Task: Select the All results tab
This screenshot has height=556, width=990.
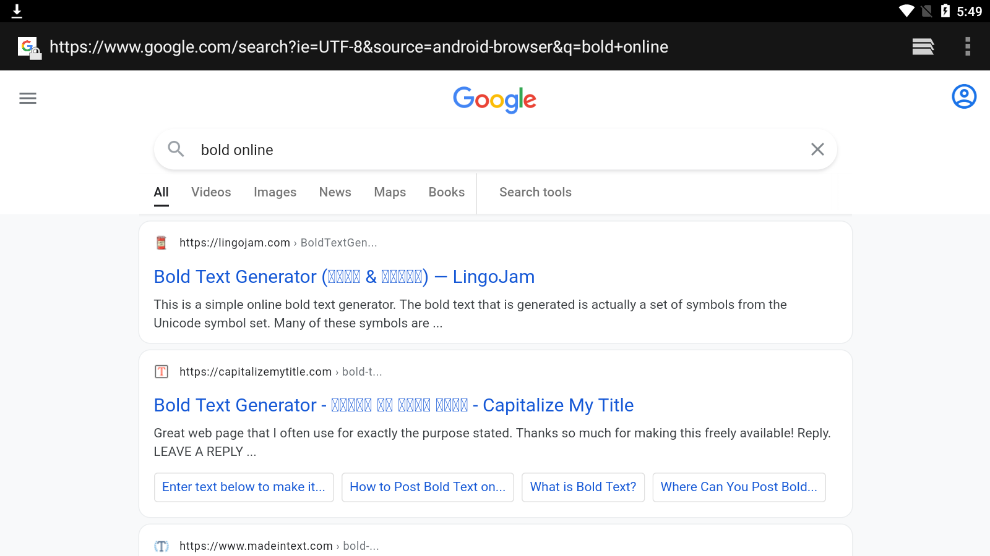Action: (x=161, y=192)
